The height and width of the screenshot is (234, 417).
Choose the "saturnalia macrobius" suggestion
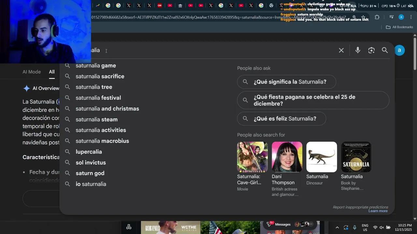tap(102, 141)
